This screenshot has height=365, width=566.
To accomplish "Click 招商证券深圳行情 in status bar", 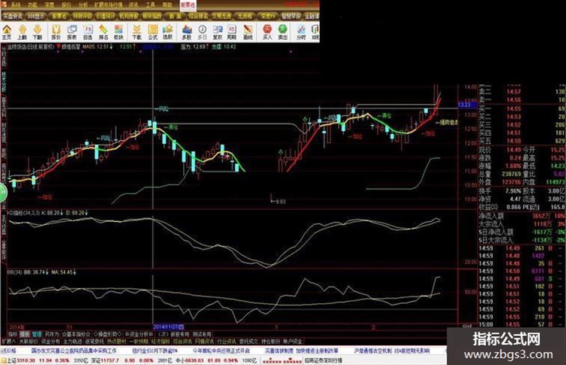I will [x=323, y=361].
